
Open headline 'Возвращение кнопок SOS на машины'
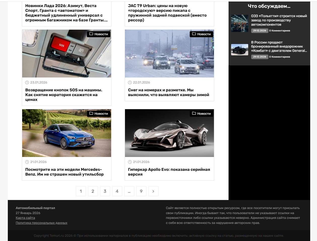[64, 95]
